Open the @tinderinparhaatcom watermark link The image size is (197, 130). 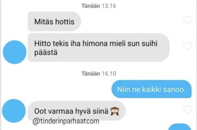(x=66, y=121)
